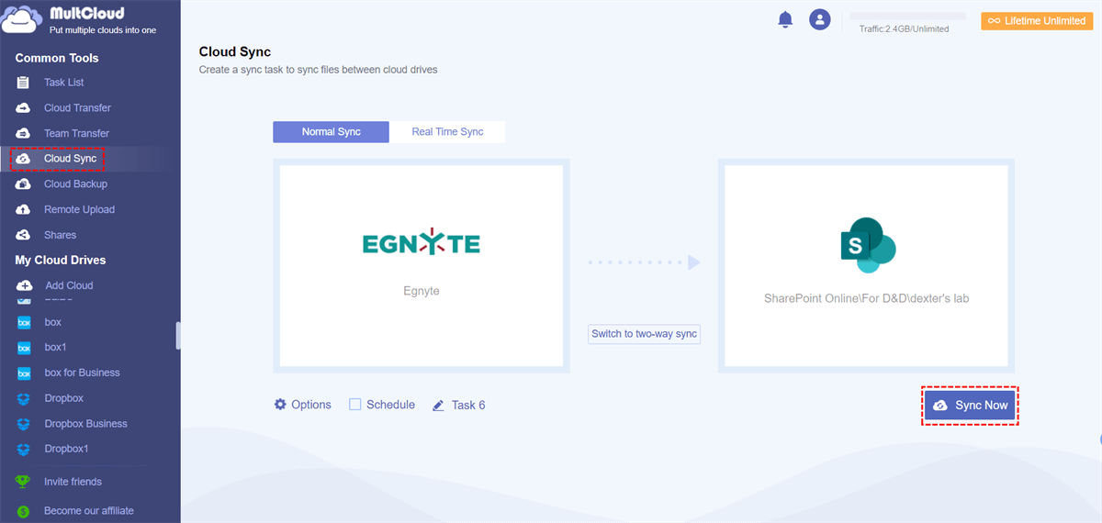The width and height of the screenshot is (1102, 523).
Task: Open notifications bell icon
Action: [785, 19]
